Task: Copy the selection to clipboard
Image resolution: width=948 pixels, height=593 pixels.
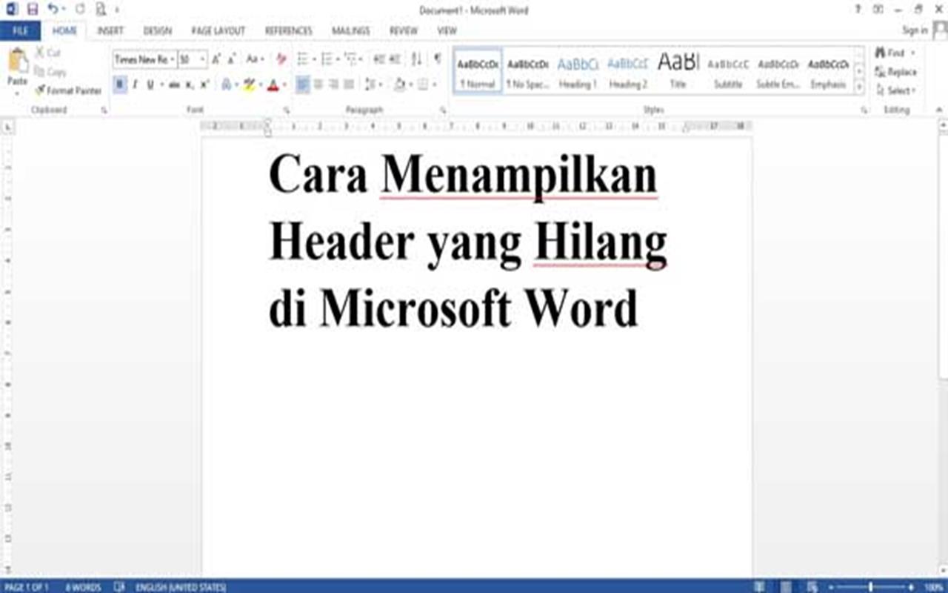Action: pos(50,72)
